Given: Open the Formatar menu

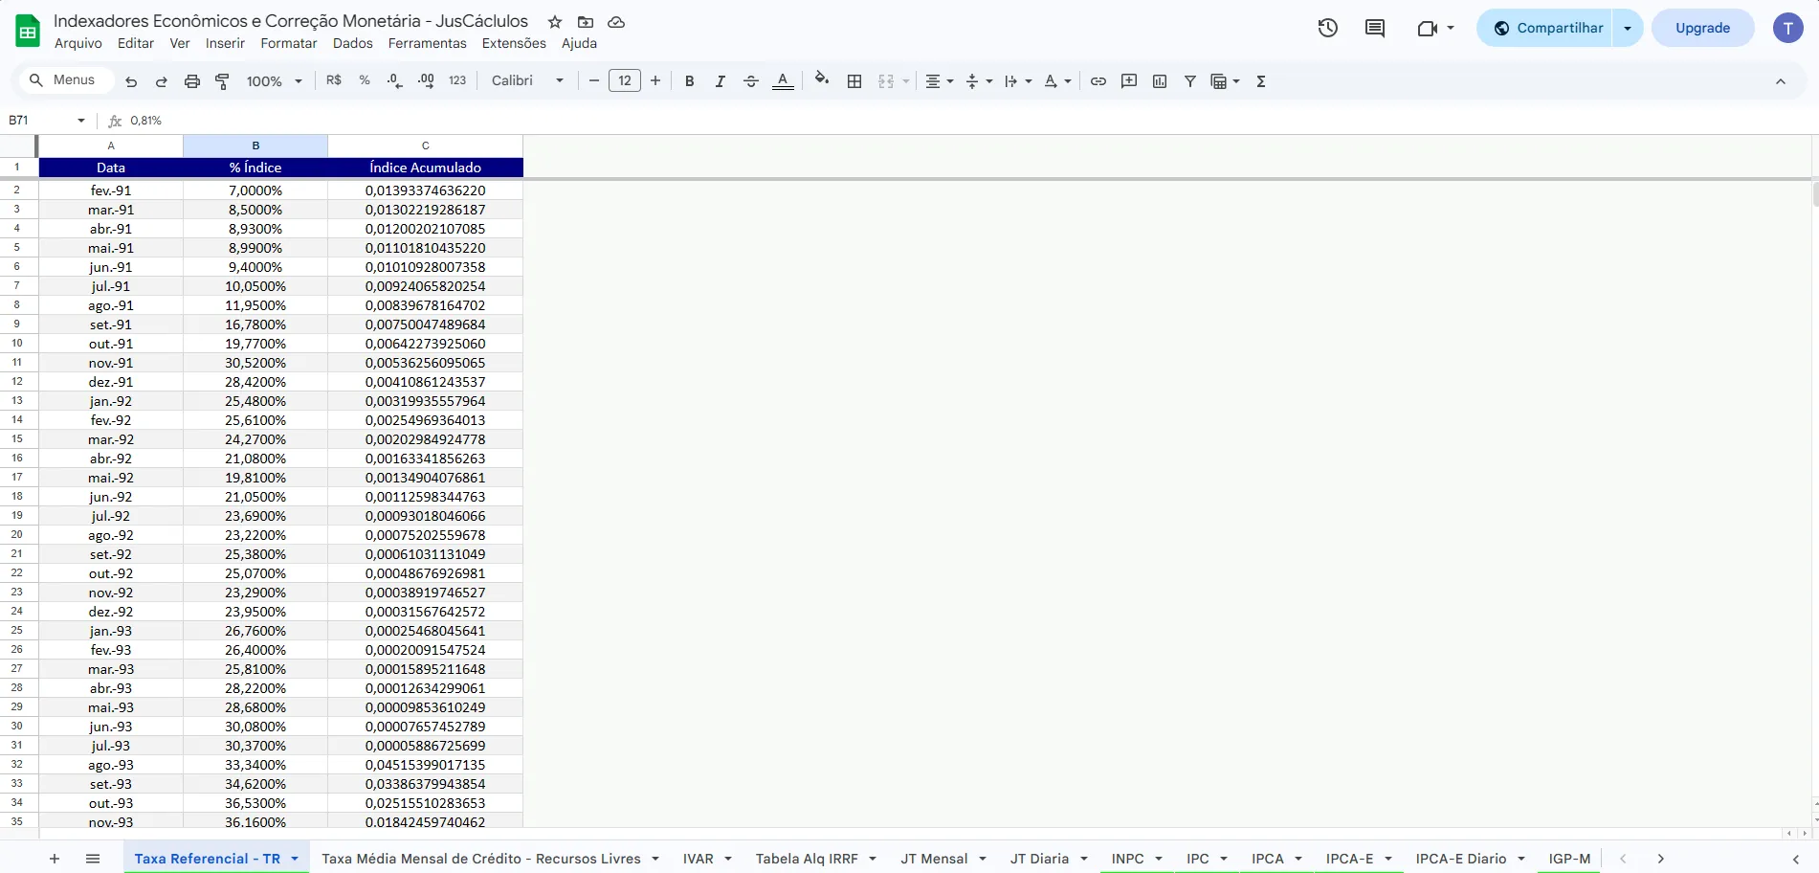Looking at the screenshot, I should click(x=289, y=43).
